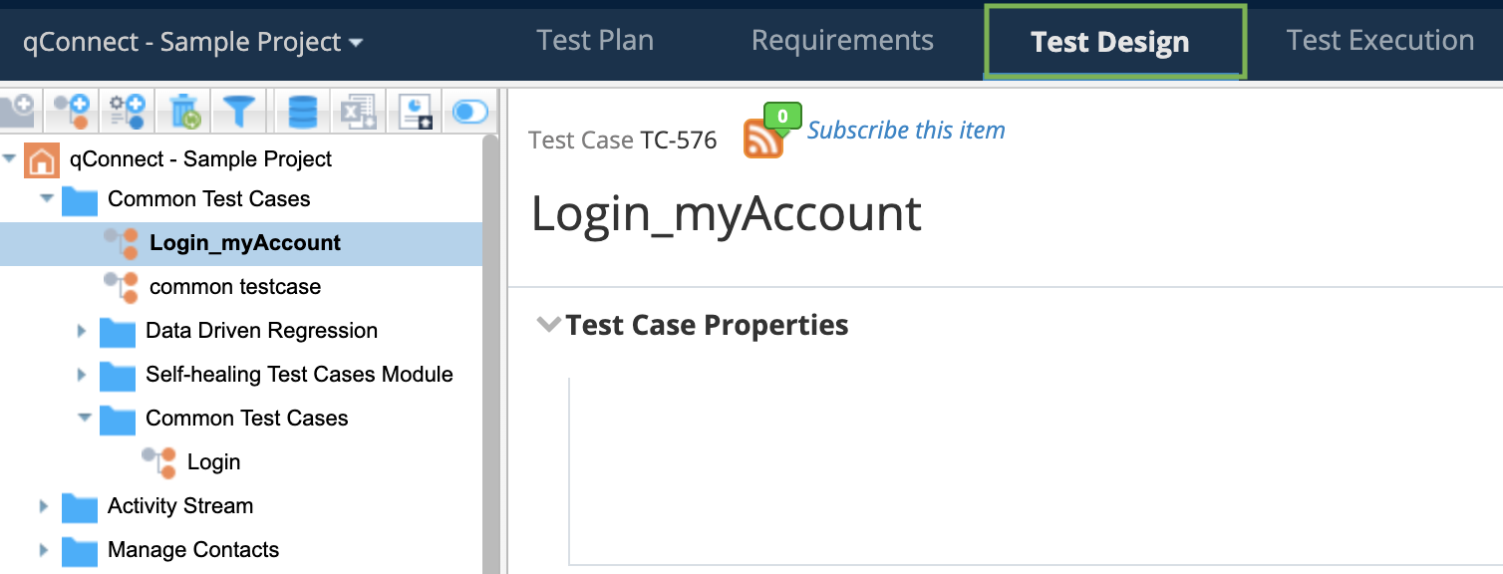Click the new module folder icon
The height and width of the screenshot is (574, 1503).
[16, 111]
